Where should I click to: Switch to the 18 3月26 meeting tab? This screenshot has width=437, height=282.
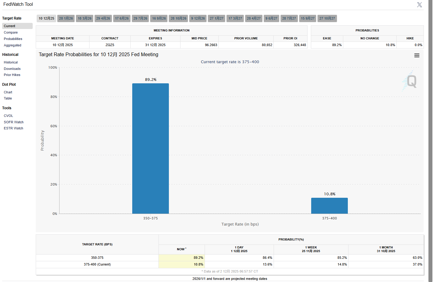85,18
